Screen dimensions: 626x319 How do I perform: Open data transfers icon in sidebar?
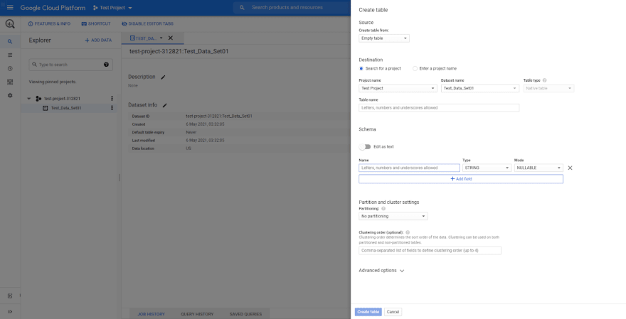[10, 55]
